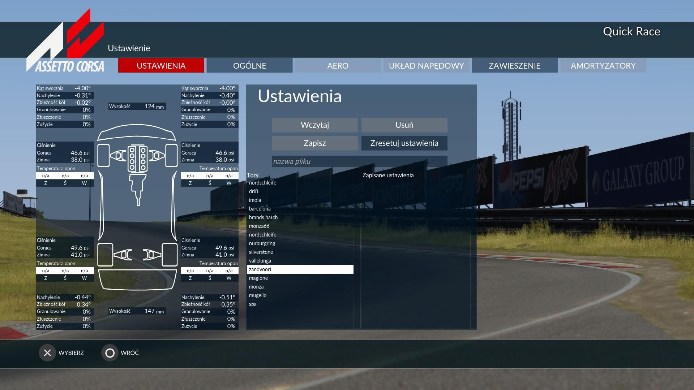
Task: Click Zresetuj ustawienia button
Action: click(x=404, y=143)
